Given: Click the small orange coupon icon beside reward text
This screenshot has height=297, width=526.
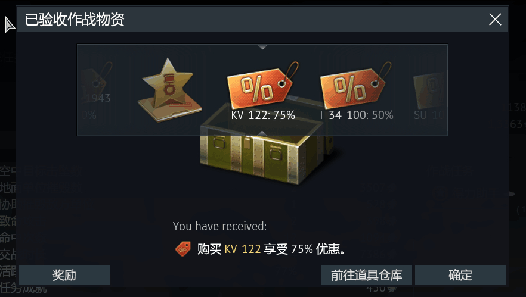Looking at the screenshot, I should [x=183, y=249].
